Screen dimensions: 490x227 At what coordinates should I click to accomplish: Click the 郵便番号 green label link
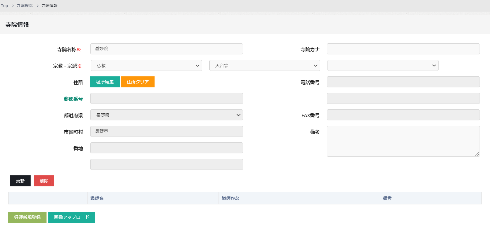[73, 99]
